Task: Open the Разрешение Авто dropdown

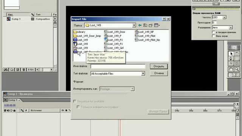Action: click(x=231, y=28)
